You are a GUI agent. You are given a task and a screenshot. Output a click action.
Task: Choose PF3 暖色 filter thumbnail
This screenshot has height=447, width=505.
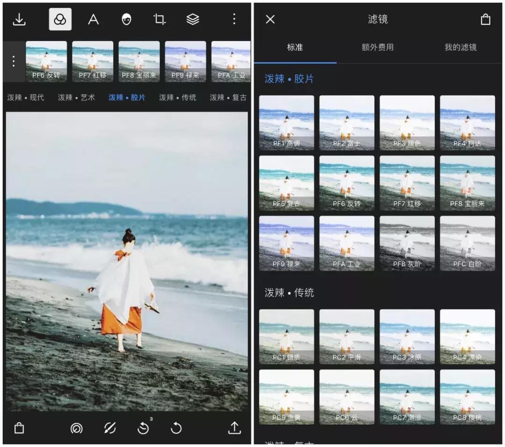coord(407,123)
